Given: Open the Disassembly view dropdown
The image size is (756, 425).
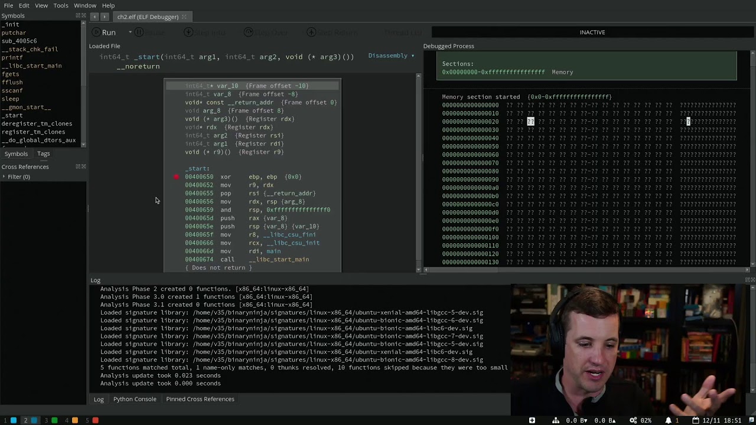Looking at the screenshot, I should point(391,55).
